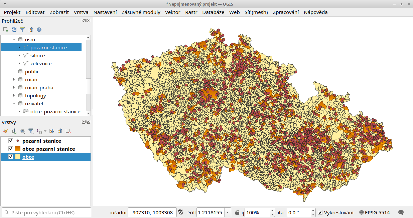Viewport: 413px width, 218px height.
Task: Click Add Selected Layers icon in Prohlížeč
Action: click(x=5, y=30)
